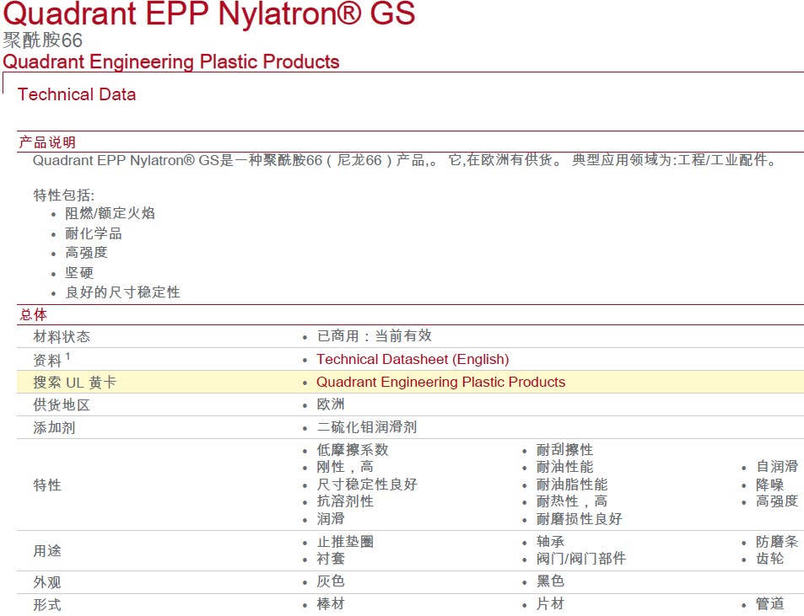Click the 供货地区 row label
The width and height of the screenshot is (804, 616).
pos(62,404)
